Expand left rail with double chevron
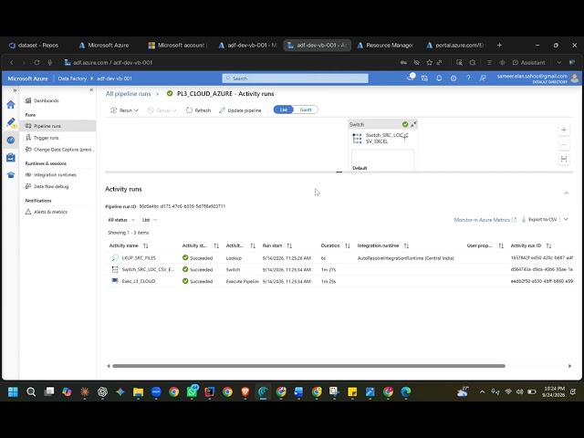This screenshot has width=584, height=438. tap(15, 90)
